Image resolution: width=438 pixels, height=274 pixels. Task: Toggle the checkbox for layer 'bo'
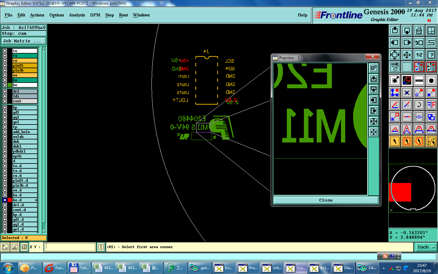point(5,85)
